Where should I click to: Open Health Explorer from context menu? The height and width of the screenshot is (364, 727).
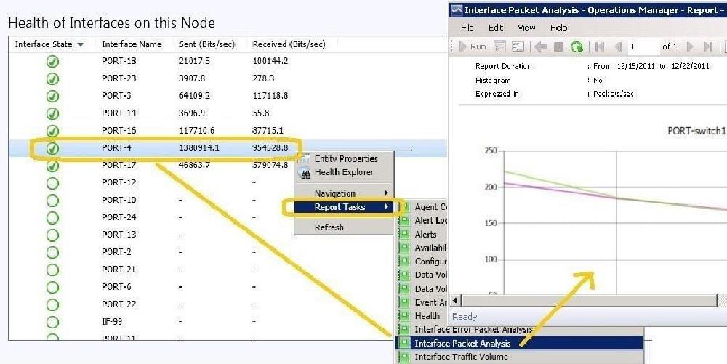(x=344, y=172)
